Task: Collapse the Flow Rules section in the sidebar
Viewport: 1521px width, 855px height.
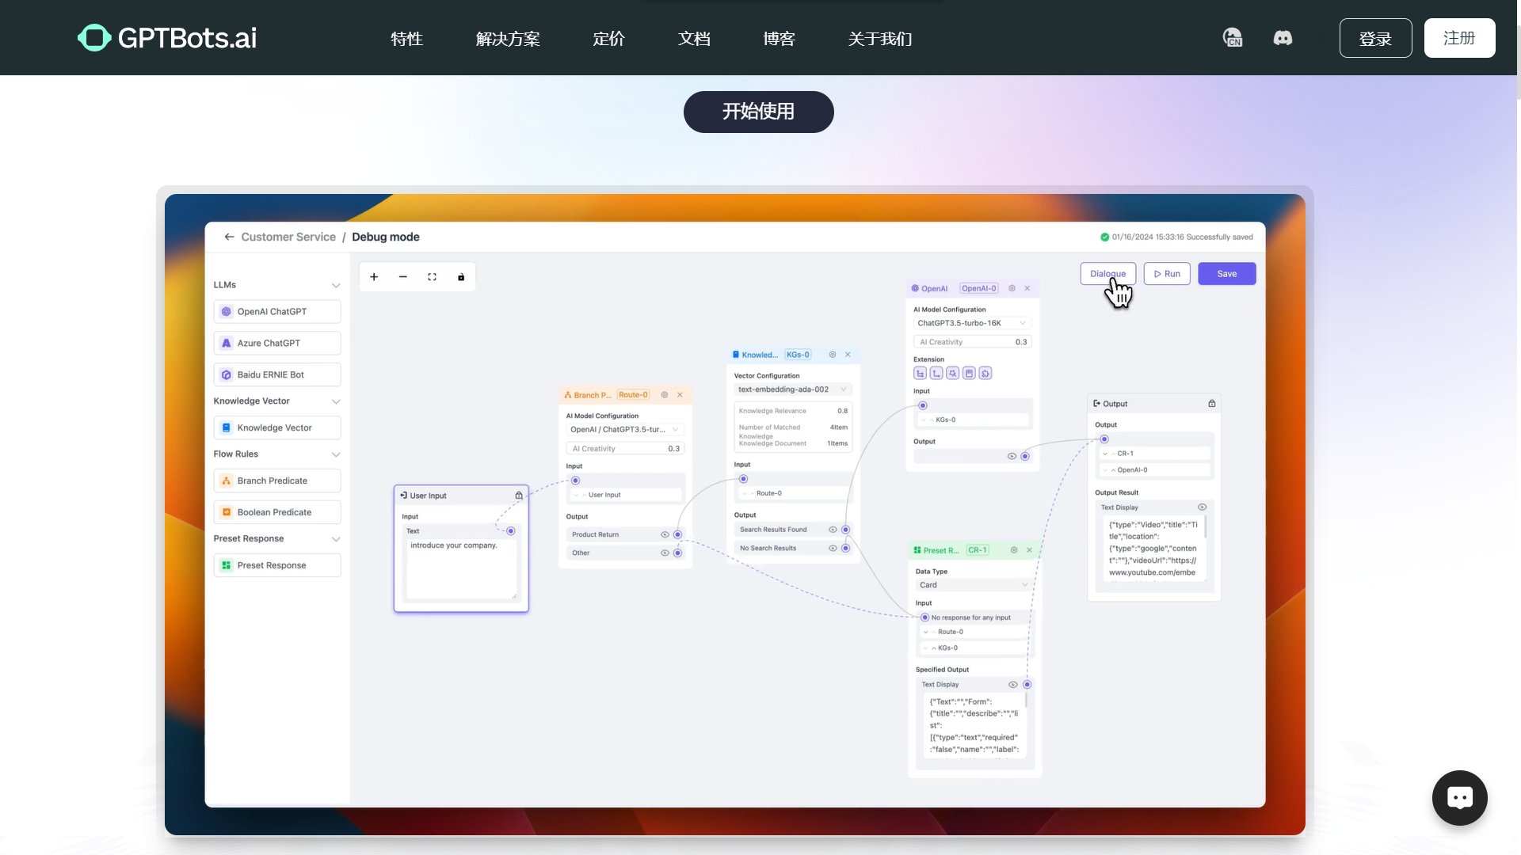Action: 336,454
